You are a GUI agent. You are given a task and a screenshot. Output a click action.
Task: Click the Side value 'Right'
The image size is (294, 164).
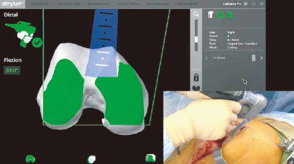231,32
